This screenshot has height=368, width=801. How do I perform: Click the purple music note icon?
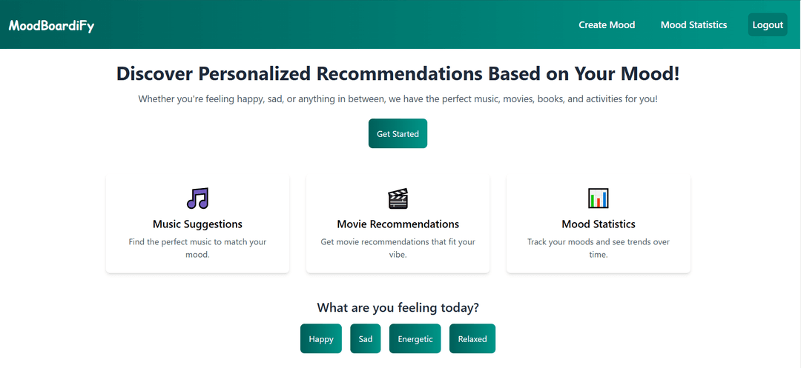[x=198, y=198]
